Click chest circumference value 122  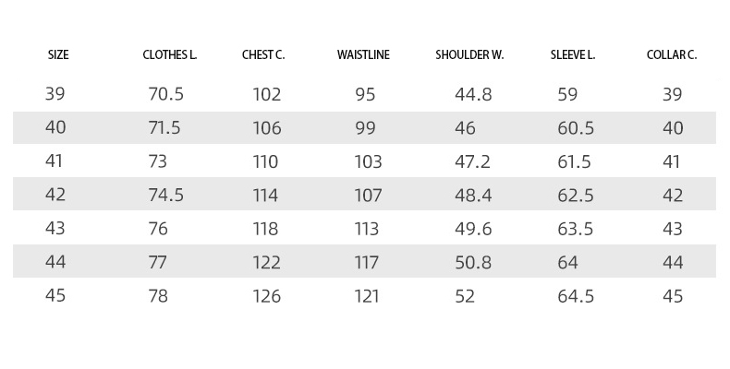click(x=267, y=263)
